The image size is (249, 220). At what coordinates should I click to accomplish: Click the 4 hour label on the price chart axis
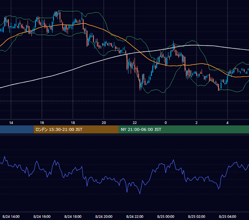point(227,123)
